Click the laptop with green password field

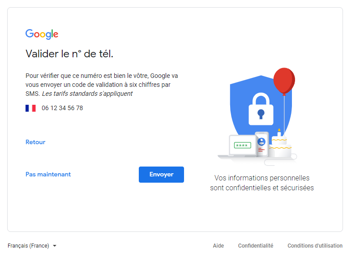click(x=241, y=146)
